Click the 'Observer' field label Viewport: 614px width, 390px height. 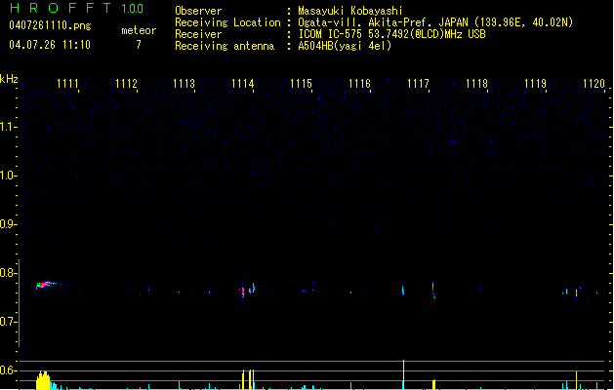pos(198,11)
